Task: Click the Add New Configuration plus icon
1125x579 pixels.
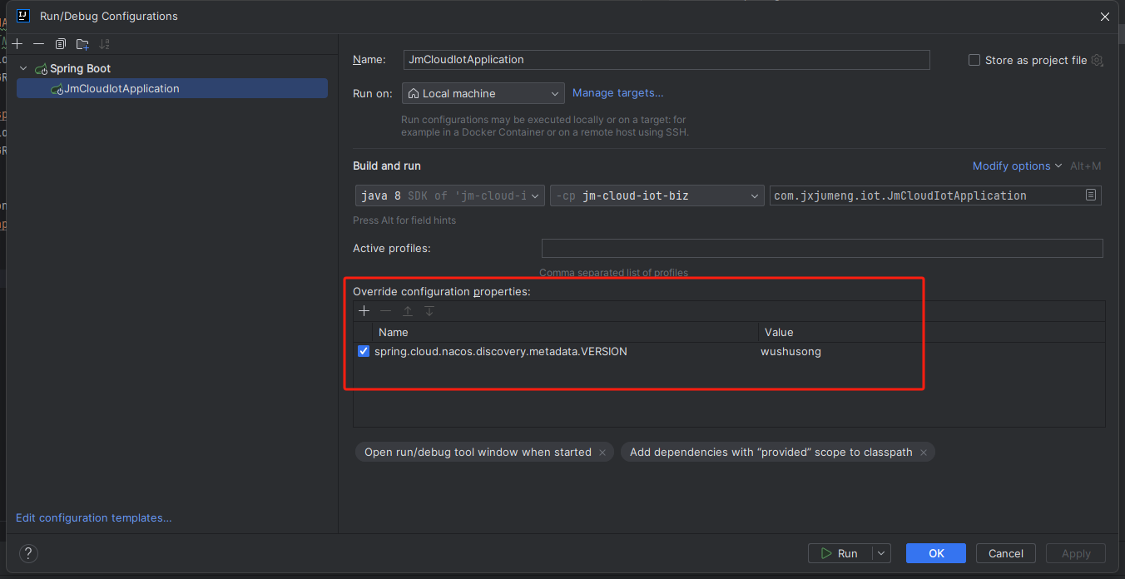Action: (x=17, y=44)
